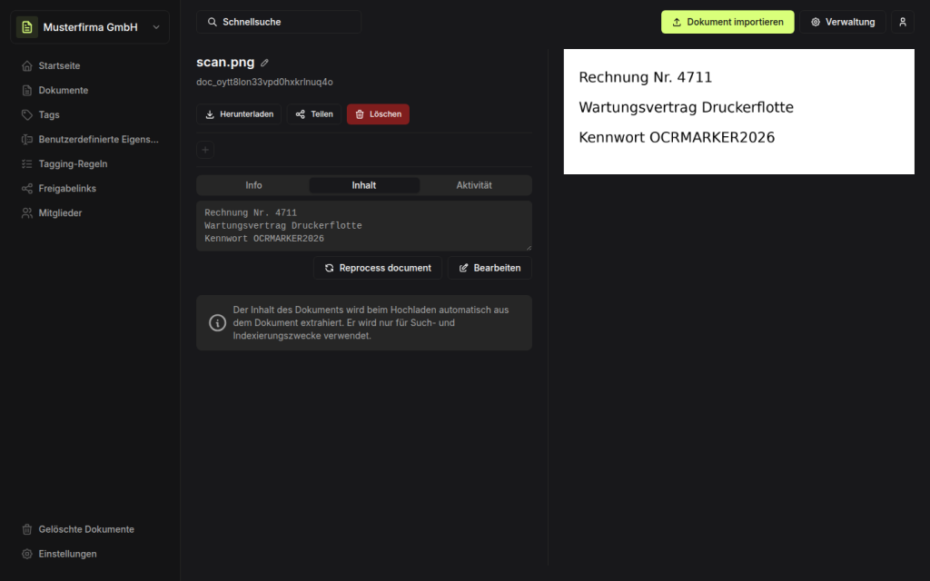Click the pencil icon to rename scan.png
Image resolution: width=930 pixels, height=581 pixels.
pyautogui.click(x=264, y=63)
